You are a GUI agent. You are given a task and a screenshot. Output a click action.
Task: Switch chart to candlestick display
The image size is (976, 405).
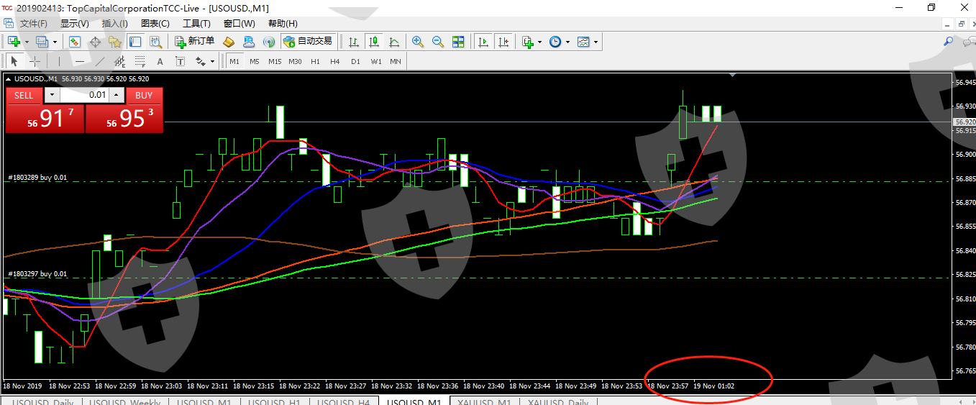click(373, 42)
